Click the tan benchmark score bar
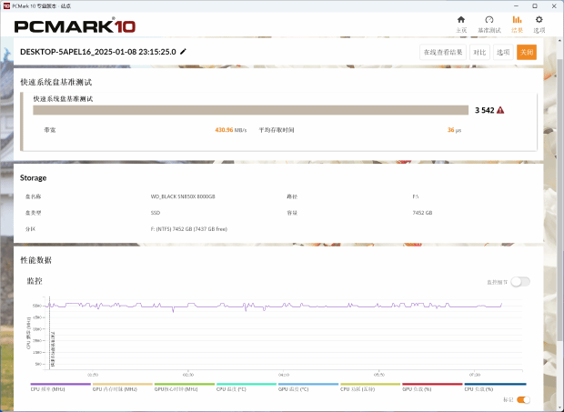Viewport: 564px width, 412px height. pos(251,110)
